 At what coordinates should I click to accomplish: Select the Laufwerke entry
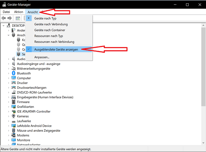click(x=24, y=121)
